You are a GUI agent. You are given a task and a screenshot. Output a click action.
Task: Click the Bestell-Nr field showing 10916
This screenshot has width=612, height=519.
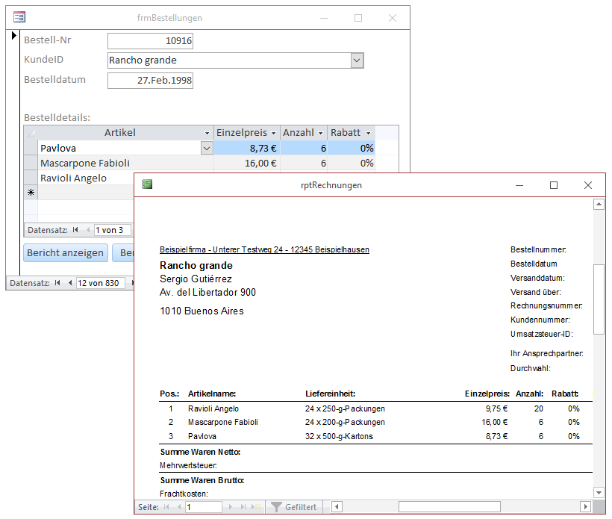(150, 40)
